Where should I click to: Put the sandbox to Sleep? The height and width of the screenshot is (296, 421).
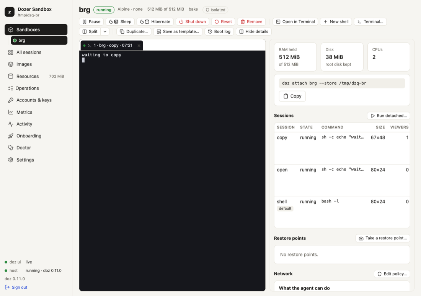120,21
